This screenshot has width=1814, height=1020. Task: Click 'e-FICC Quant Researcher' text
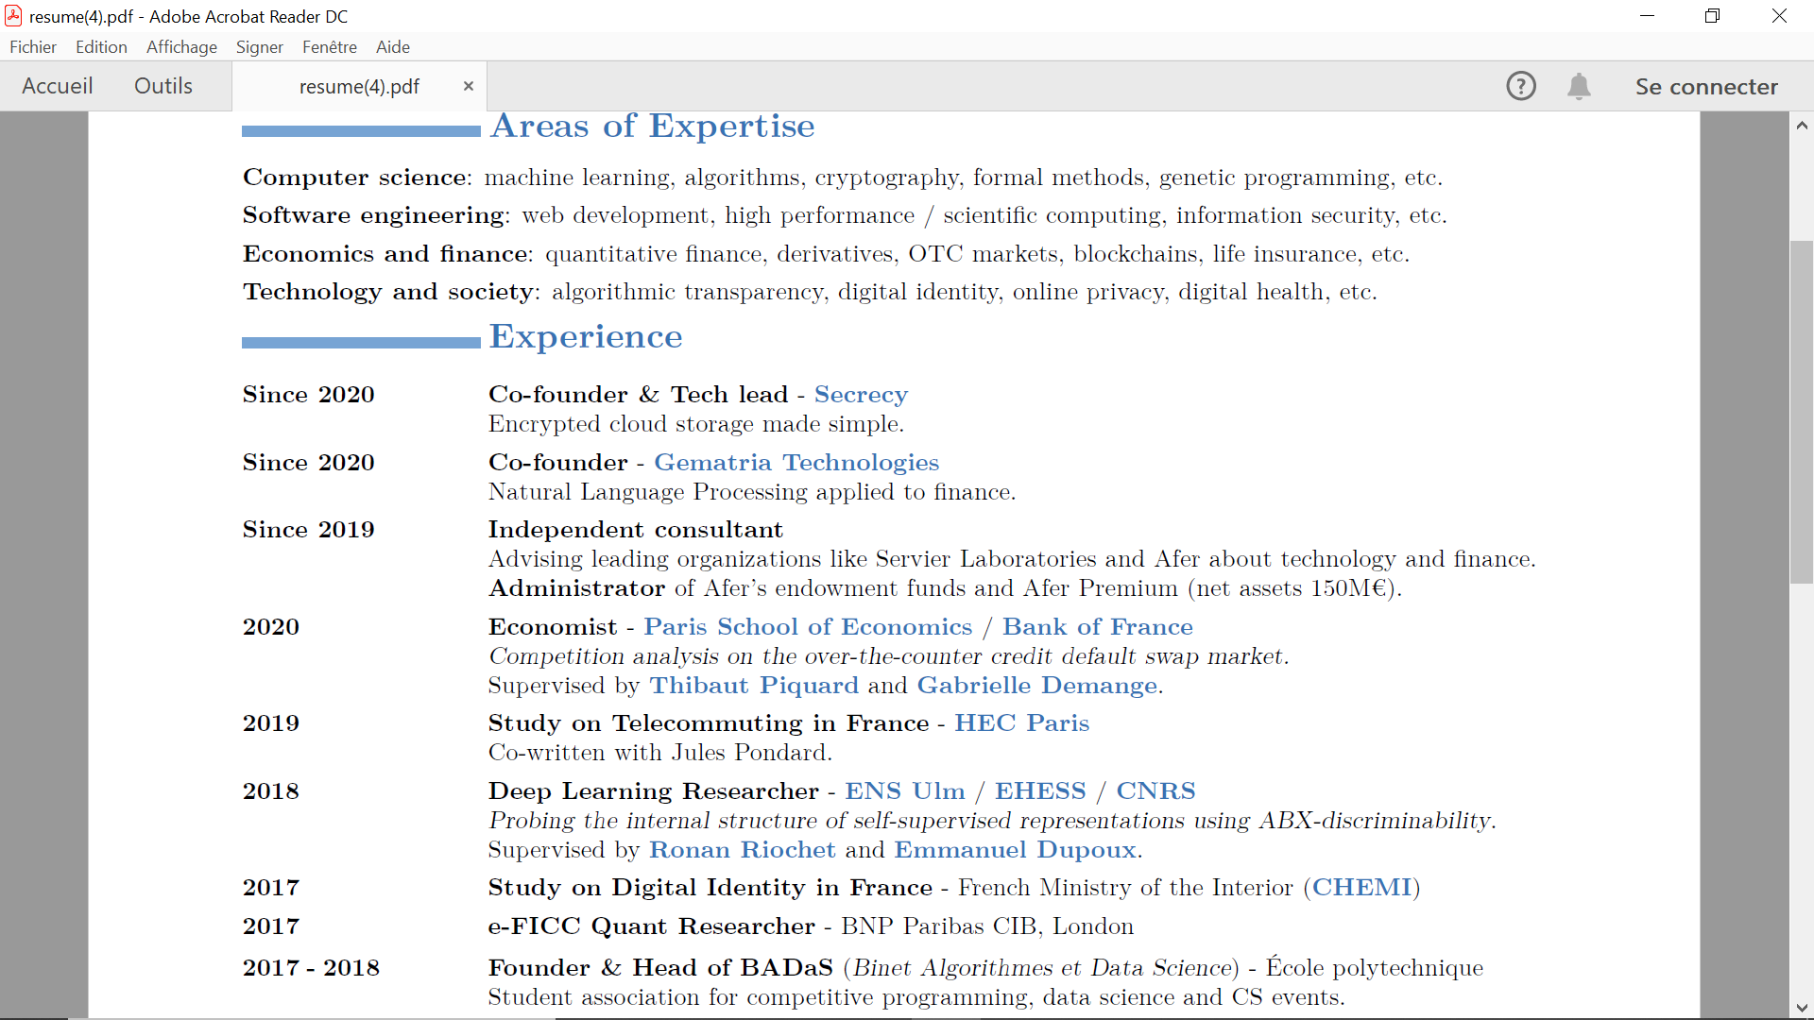tap(651, 926)
